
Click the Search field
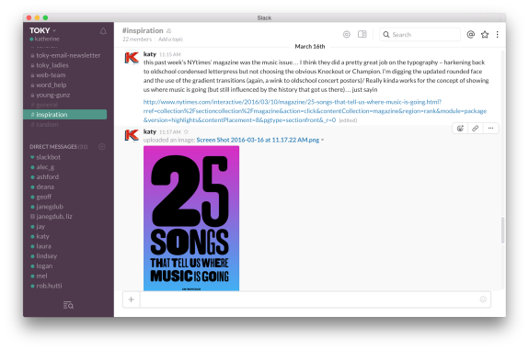(x=420, y=34)
